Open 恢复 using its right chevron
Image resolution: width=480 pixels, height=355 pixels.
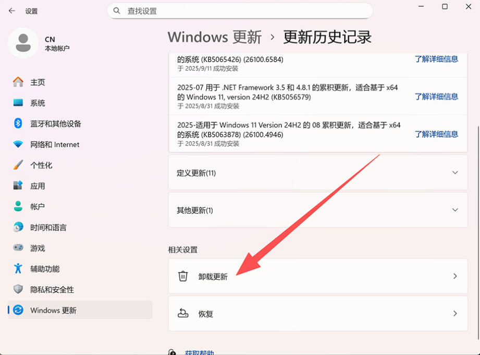click(x=455, y=314)
